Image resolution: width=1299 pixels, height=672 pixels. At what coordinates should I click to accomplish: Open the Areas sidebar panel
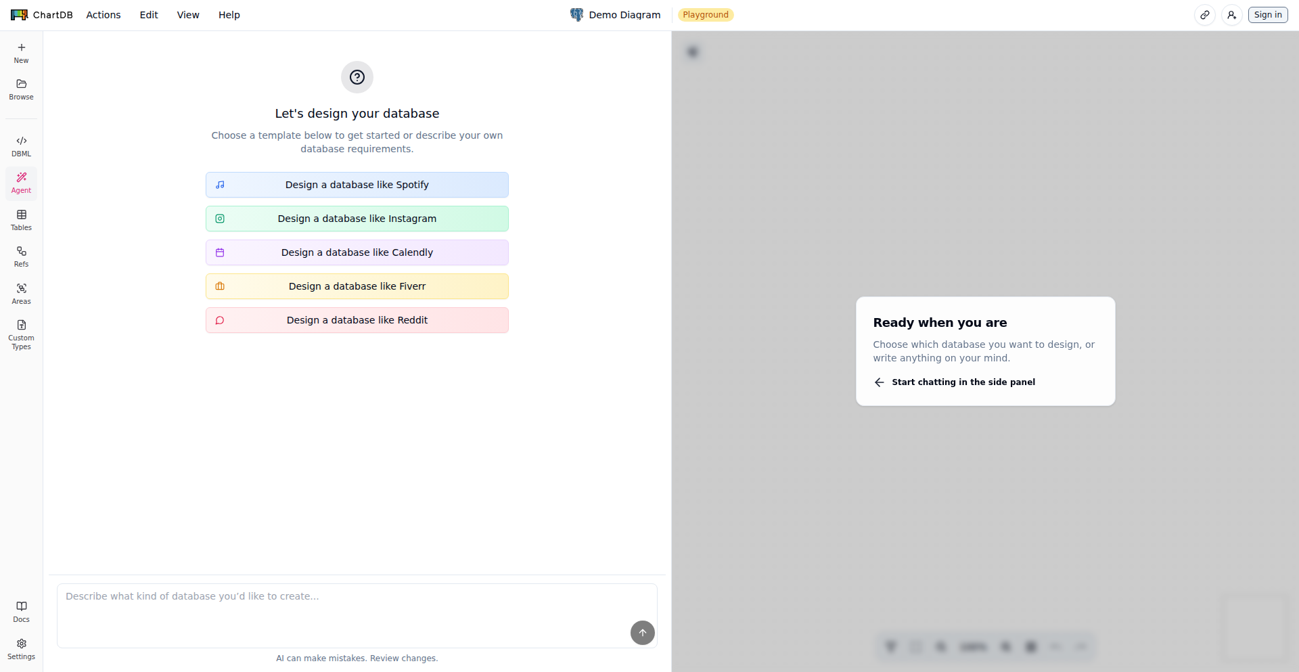click(x=22, y=294)
